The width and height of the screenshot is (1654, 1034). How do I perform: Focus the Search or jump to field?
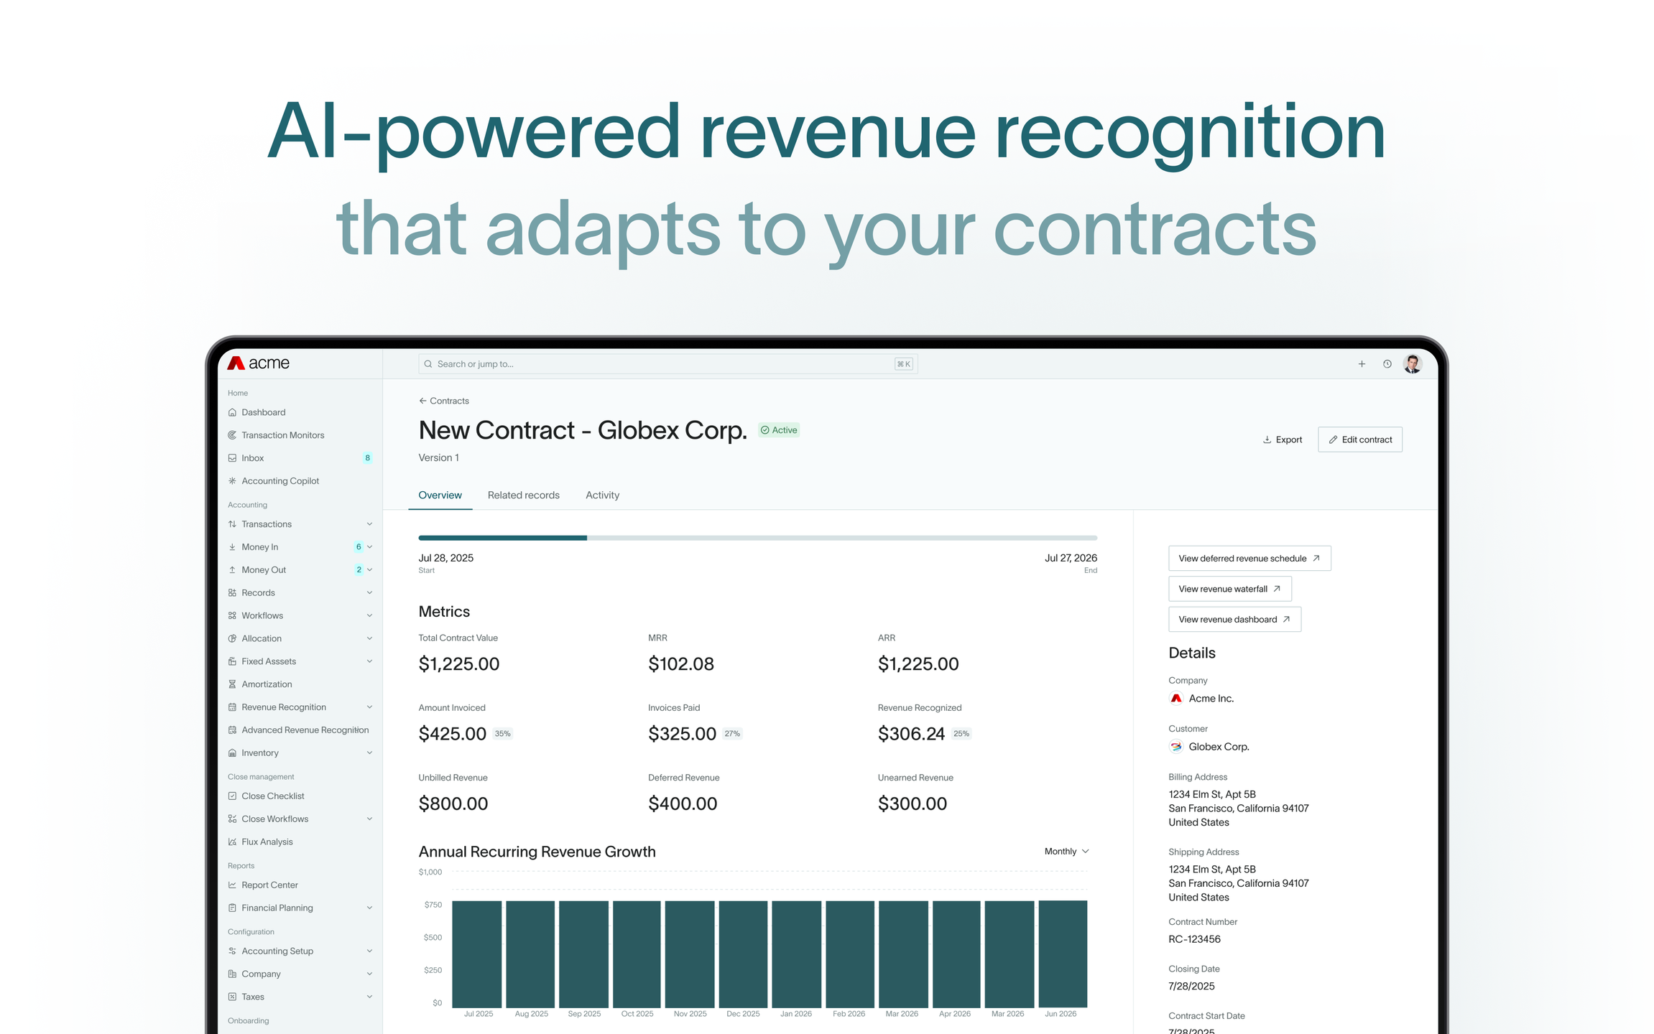667,364
